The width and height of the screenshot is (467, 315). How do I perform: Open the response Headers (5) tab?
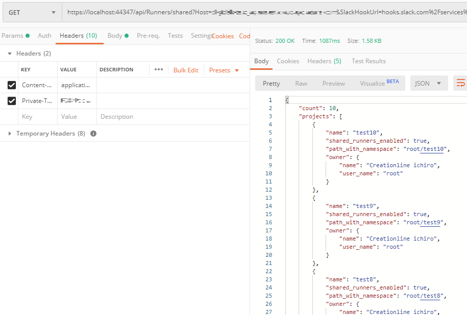point(324,61)
